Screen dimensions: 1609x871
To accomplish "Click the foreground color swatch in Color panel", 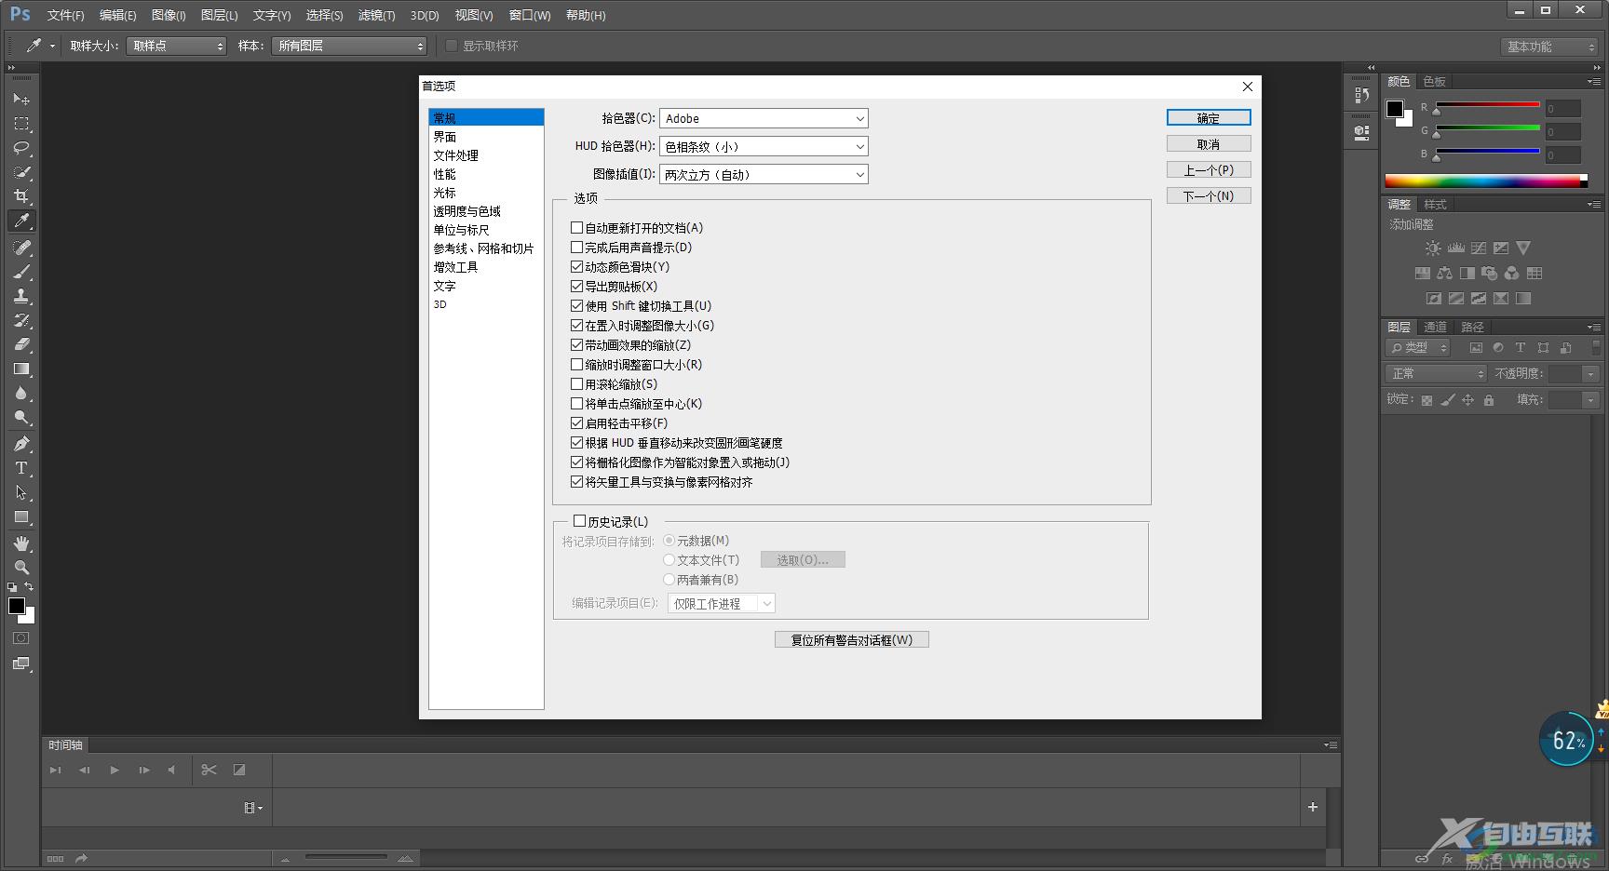I will click(x=1395, y=109).
